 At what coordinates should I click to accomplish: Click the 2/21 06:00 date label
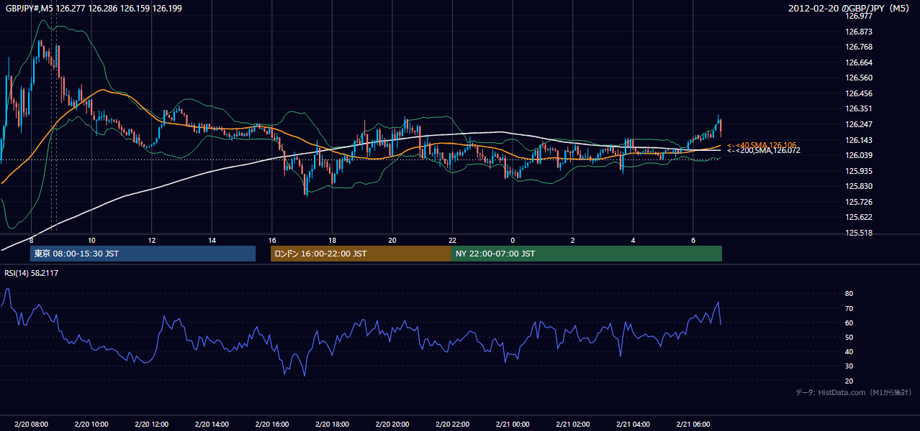coord(693,425)
